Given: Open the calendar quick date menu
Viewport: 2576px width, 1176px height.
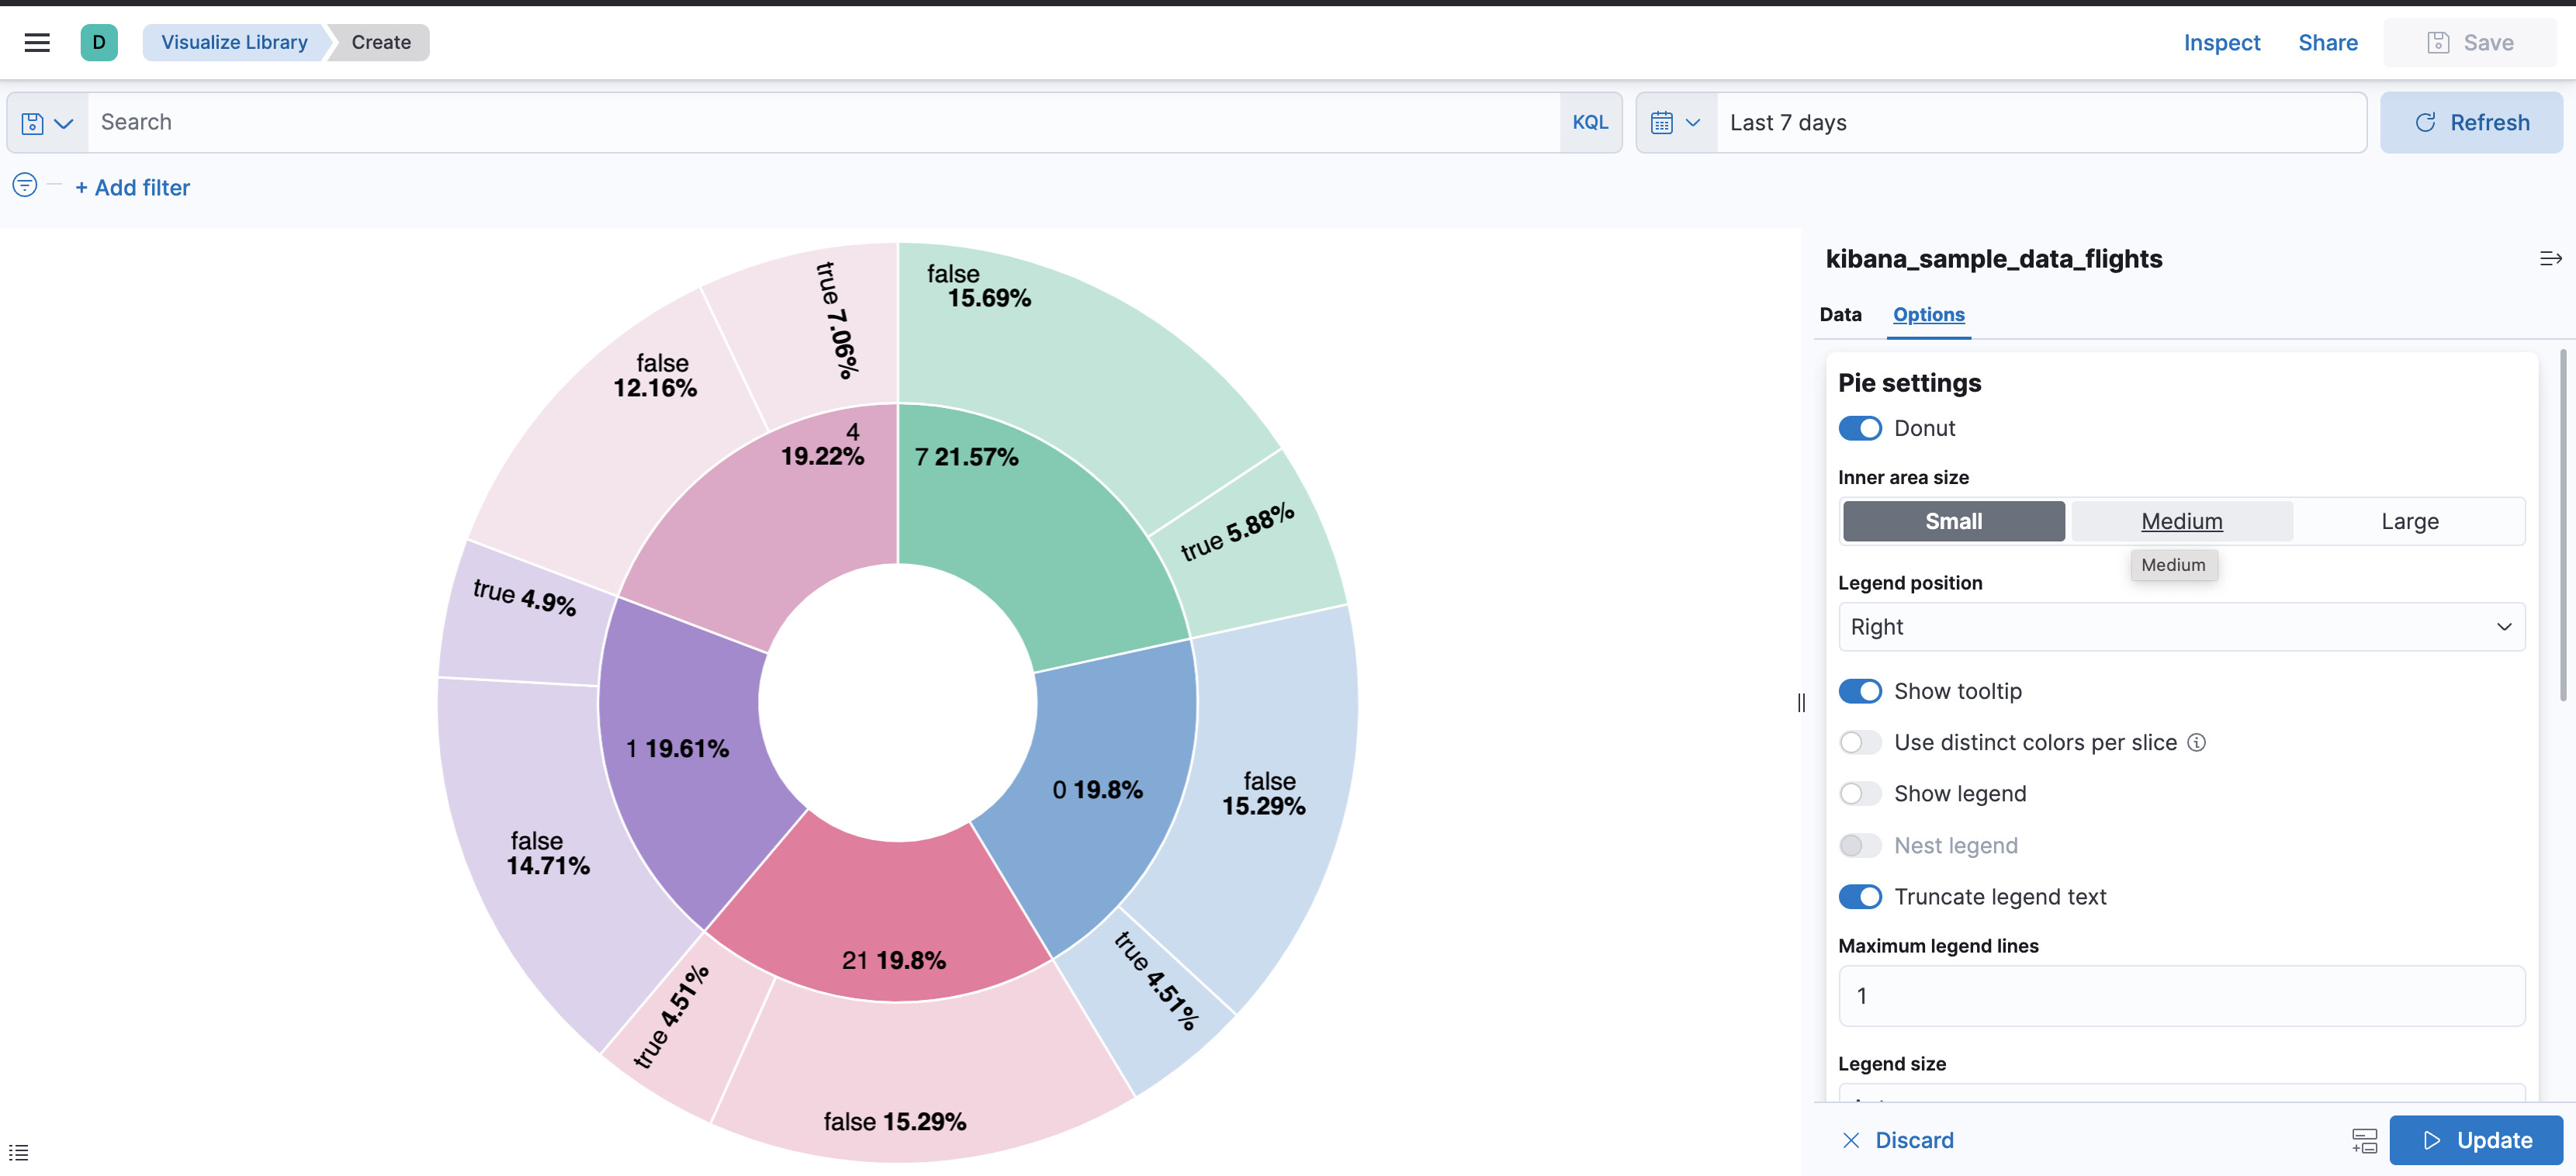Looking at the screenshot, I should (x=1675, y=123).
